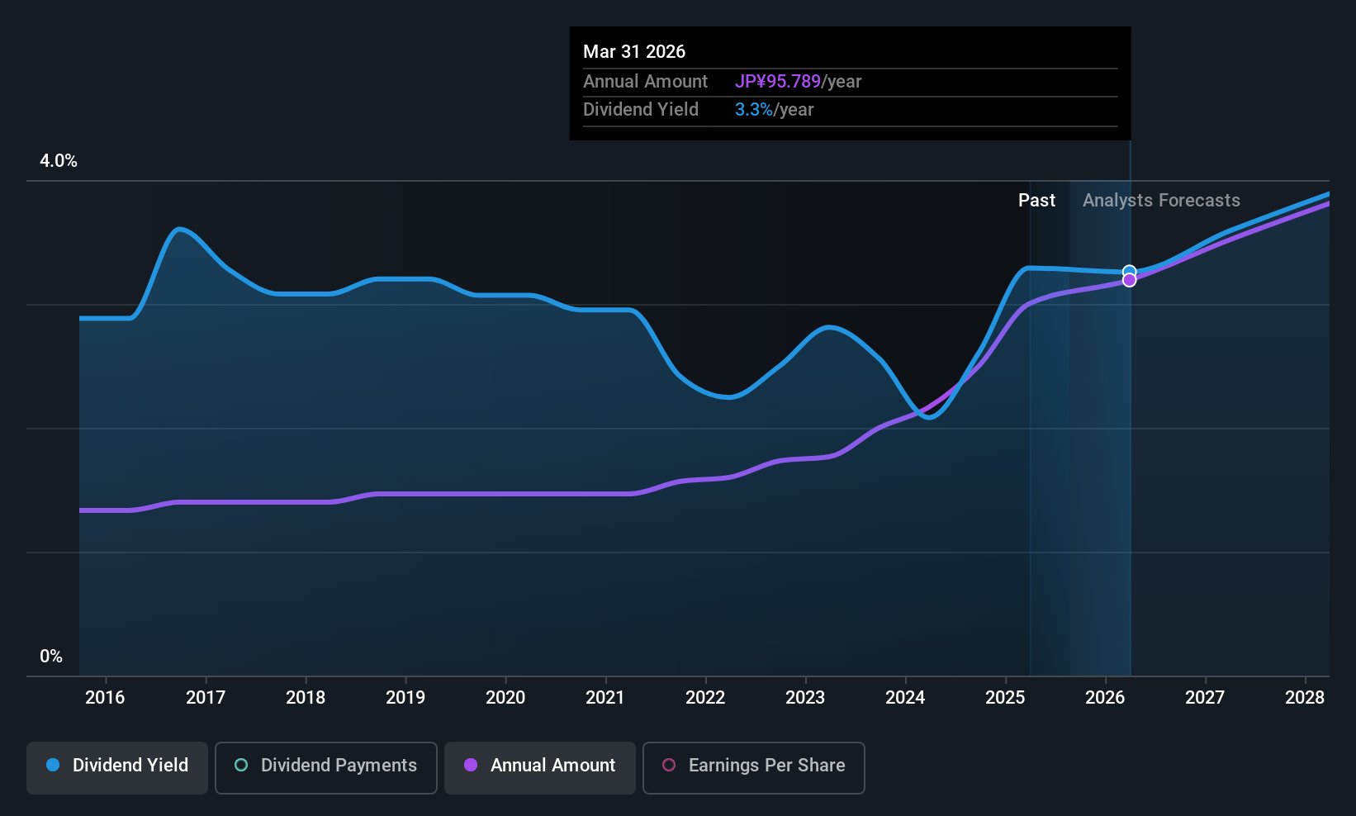Viewport: 1356px width, 816px height.
Task: Click the 4.0% y-axis label
Action: [x=59, y=161]
